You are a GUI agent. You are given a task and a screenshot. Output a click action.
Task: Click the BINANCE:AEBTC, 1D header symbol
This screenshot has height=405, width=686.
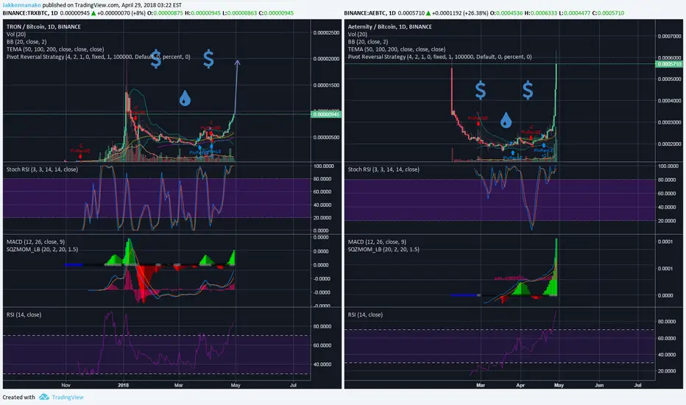tap(369, 13)
